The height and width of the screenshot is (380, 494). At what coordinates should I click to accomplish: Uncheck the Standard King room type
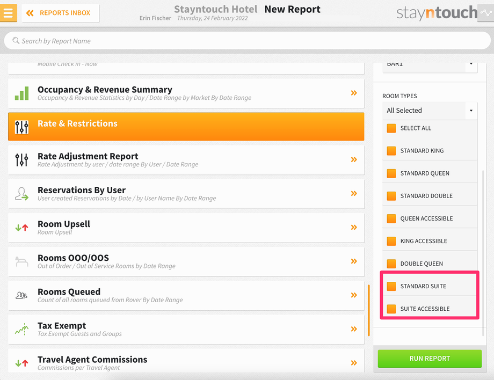(391, 151)
